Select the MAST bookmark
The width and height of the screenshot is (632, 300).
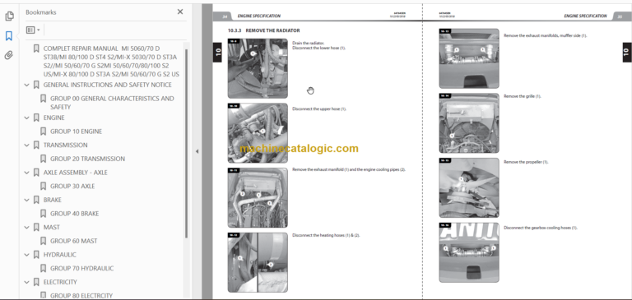[x=52, y=228]
